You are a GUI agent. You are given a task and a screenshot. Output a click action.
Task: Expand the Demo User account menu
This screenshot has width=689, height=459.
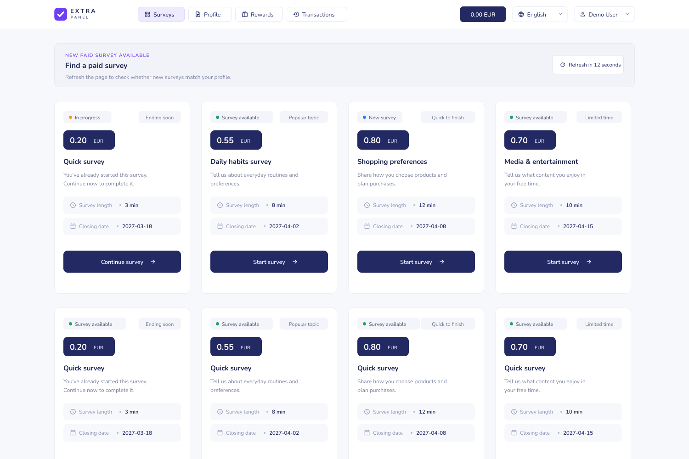coord(604,14)
